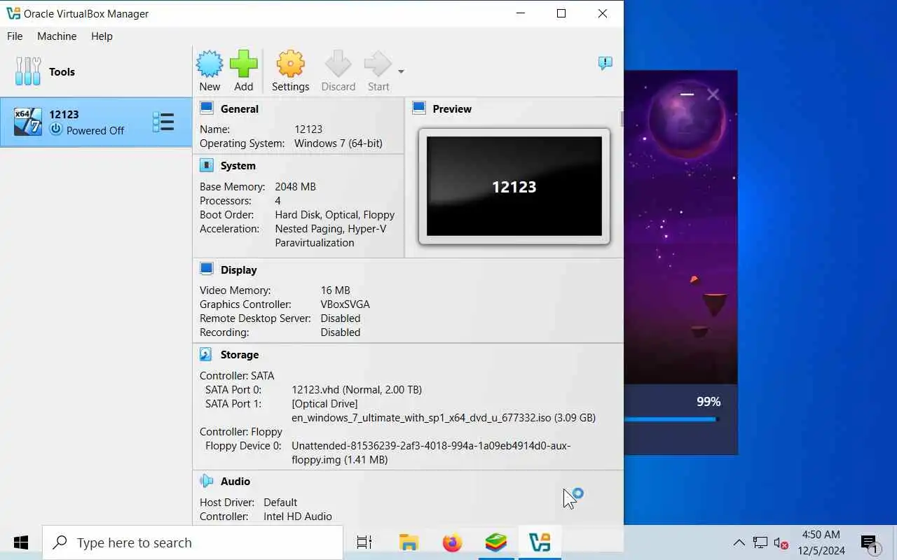Click the Display section monitor icon
897x560 pixels.
pyautogui.click(x=207, y=269)
